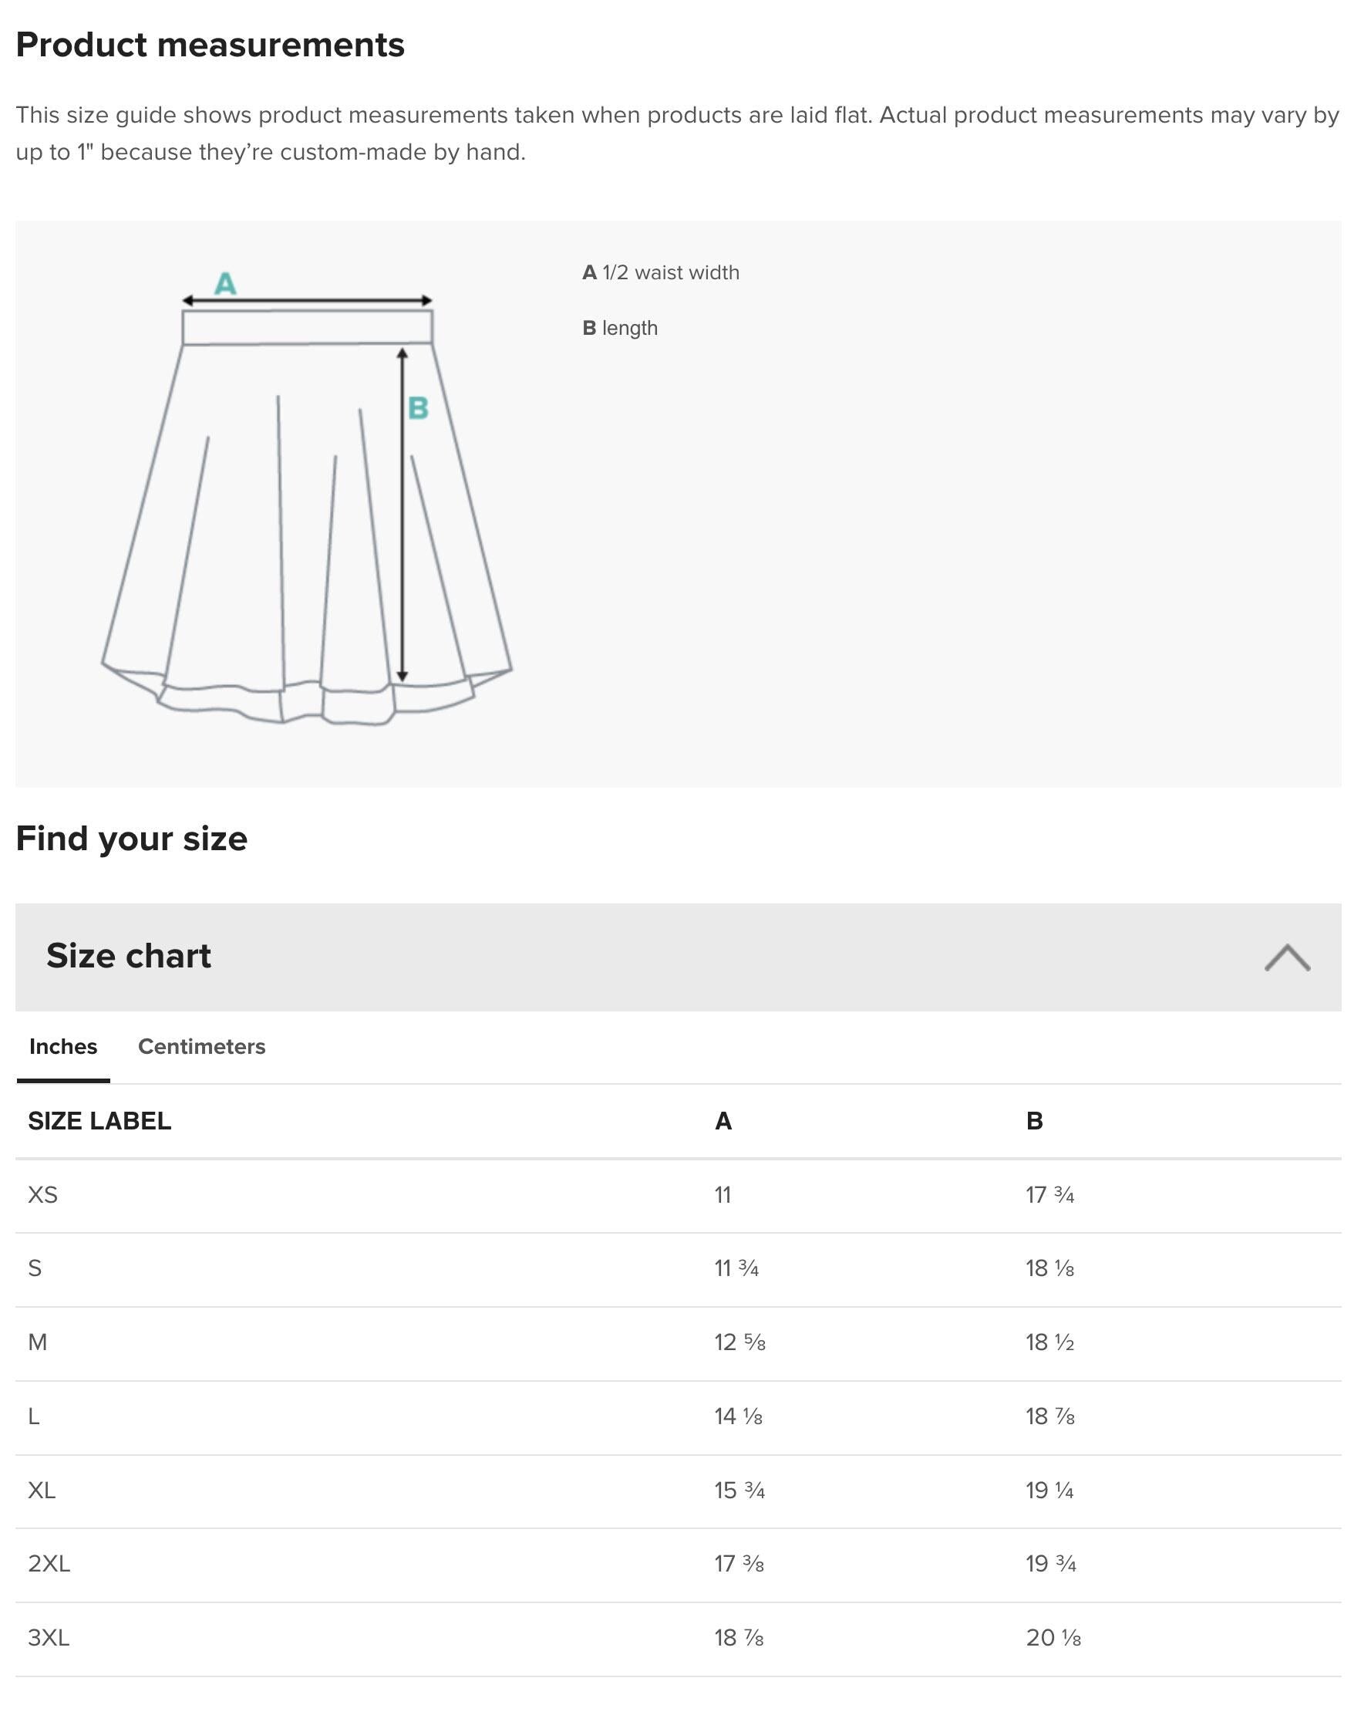
Task: Click the Product measurements heading
Action: click(x=211, y=46)
